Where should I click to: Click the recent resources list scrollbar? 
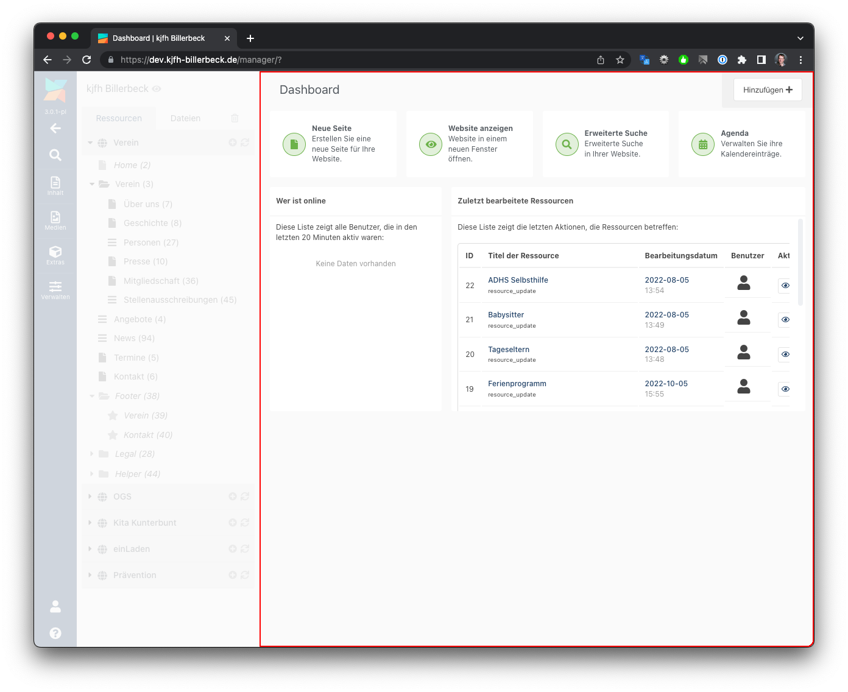(800, 263)
